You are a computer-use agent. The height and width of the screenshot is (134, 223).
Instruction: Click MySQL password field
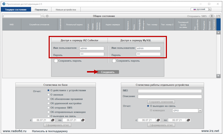[x=148, y=54]
